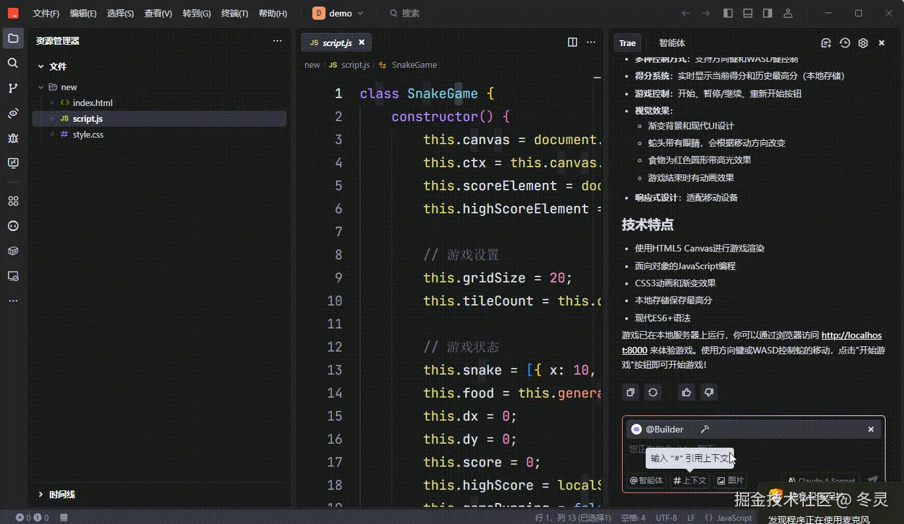904x524 pixels.
Task: Click the #上下文 button
Action: [690, 481]
